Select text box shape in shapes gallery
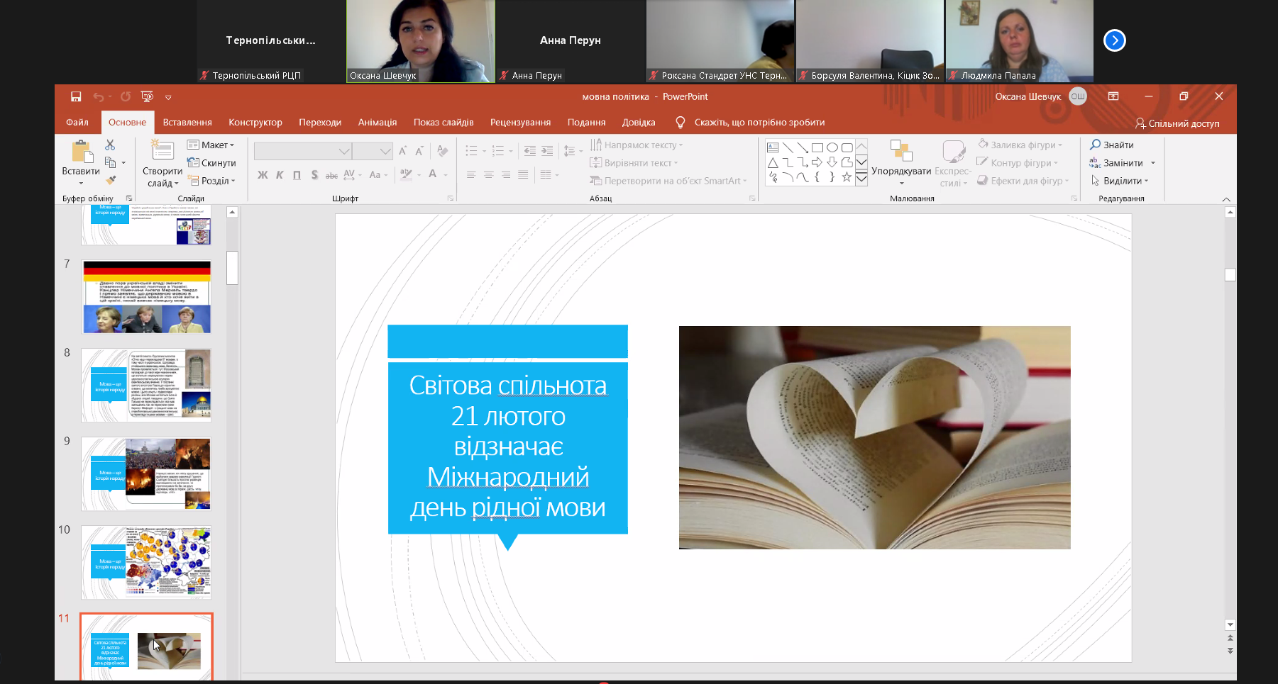This screenshot has height=684, width=1278. (x=773, y=147)
